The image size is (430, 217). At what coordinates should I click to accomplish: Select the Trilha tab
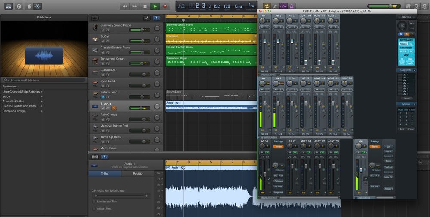click(x=105, y=174)
